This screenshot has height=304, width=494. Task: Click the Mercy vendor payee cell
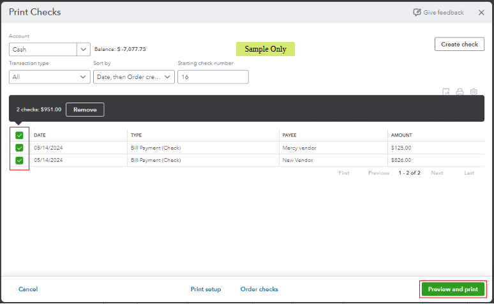(x=299, y=148)
